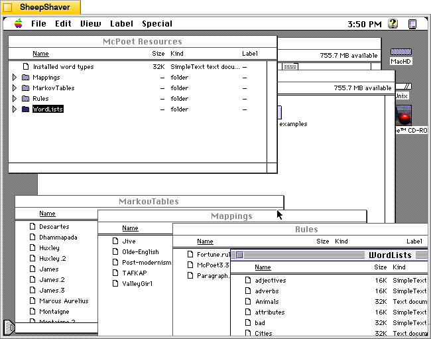The width and height of the screenshot is (431, 339).
Task: Select the Jive file icon
Action: (x=114, y=241)
